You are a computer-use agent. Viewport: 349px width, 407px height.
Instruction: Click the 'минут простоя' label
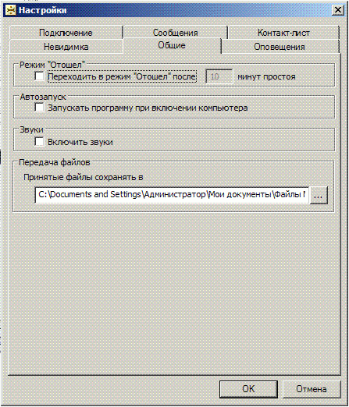tap(266, 76)
